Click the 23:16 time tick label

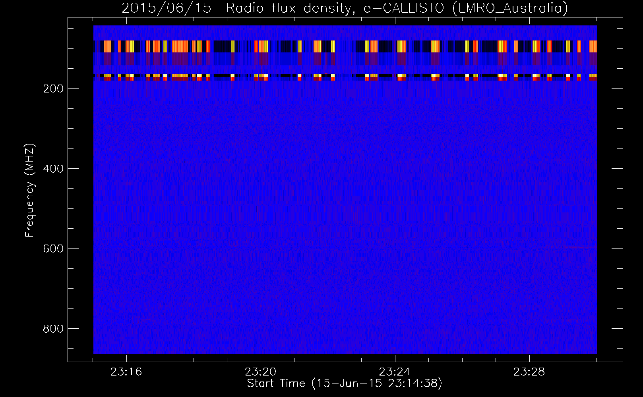point(126,372)
